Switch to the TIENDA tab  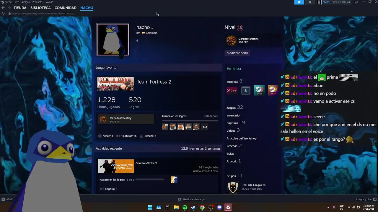coord(20,8)
